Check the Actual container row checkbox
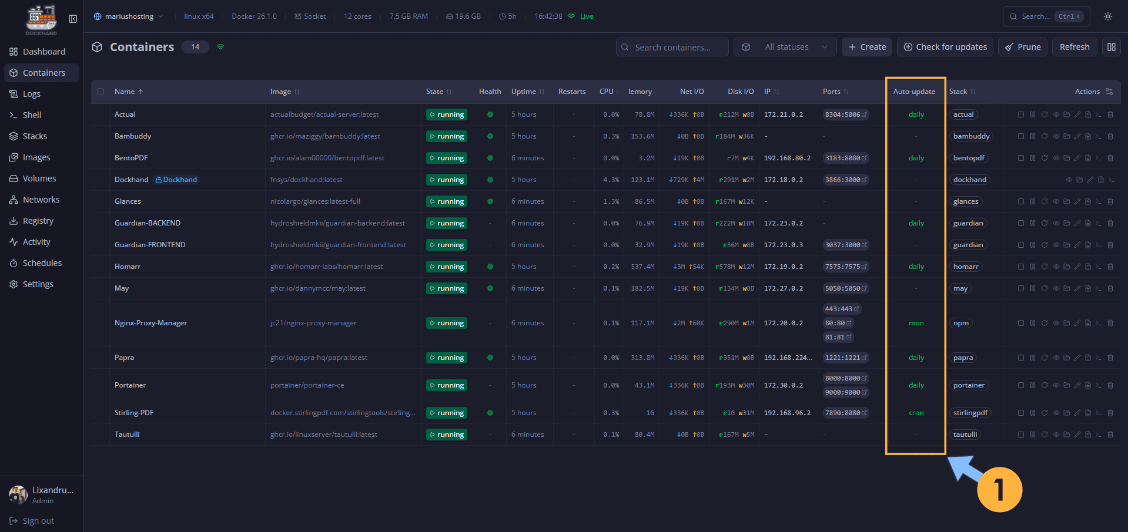The width and height of the screenshot is (1128, 532). click(x=100, y=115)
